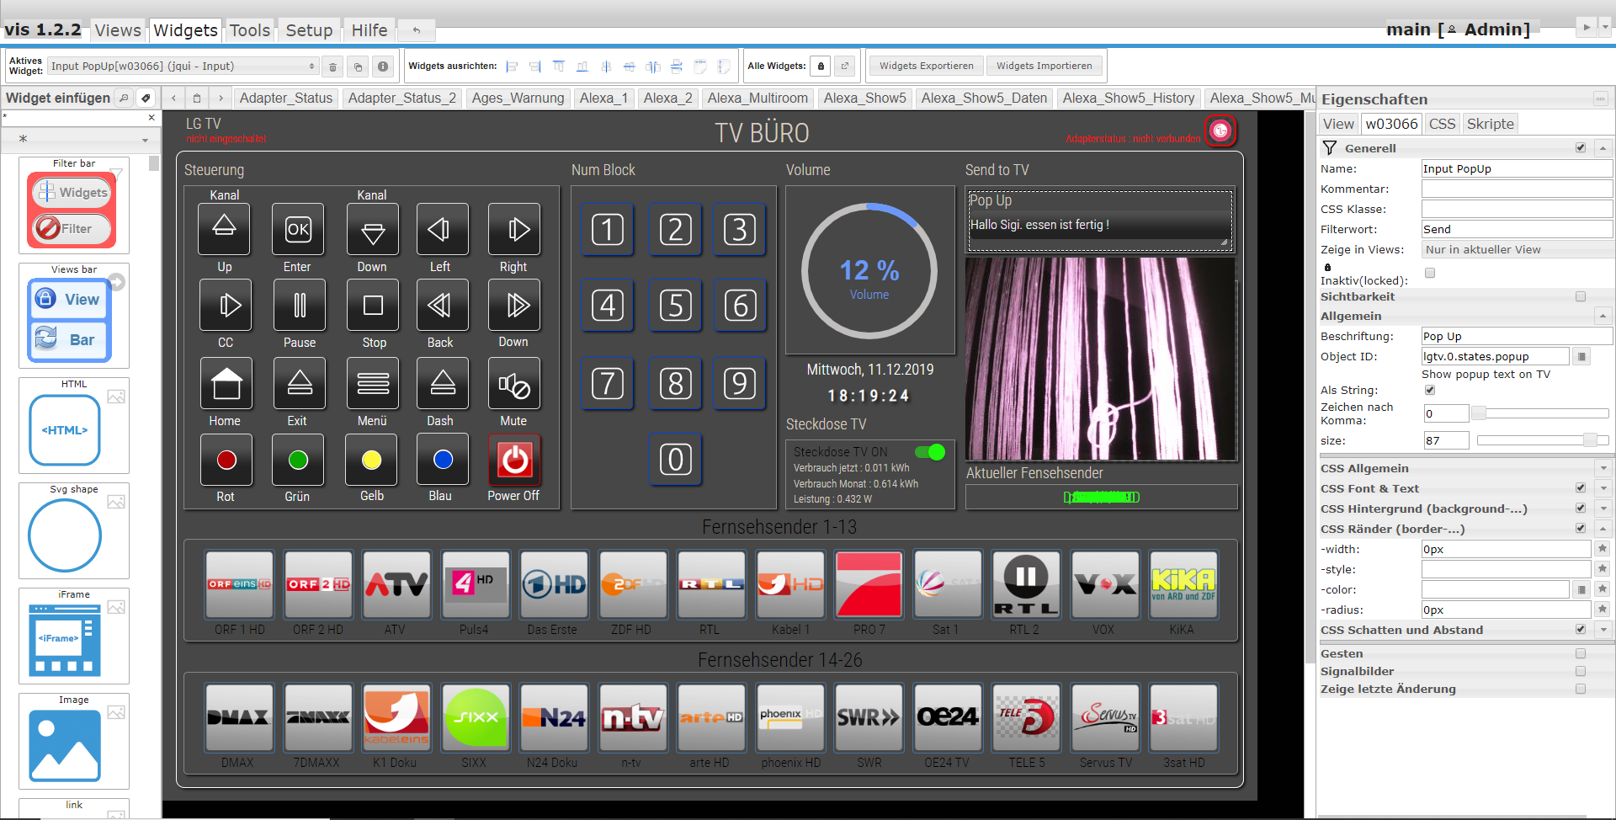Uncheck the Als String checkbox
Screen dimensions: 1616x820
[x=1429, y=390]
